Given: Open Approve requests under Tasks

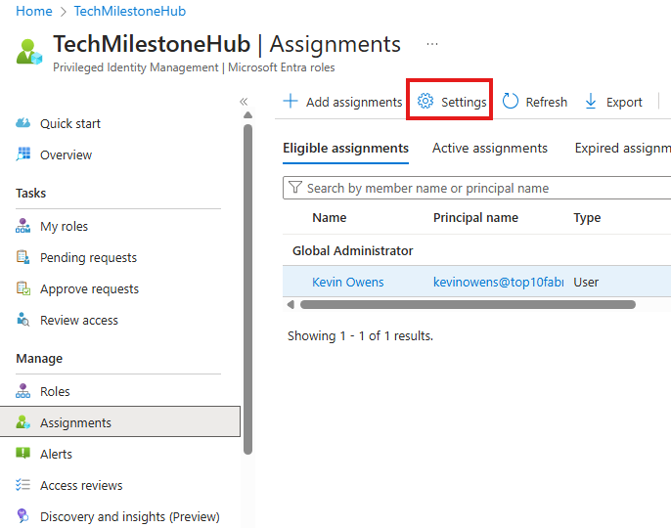Looking at the screenshot, I should coord(89,289).
